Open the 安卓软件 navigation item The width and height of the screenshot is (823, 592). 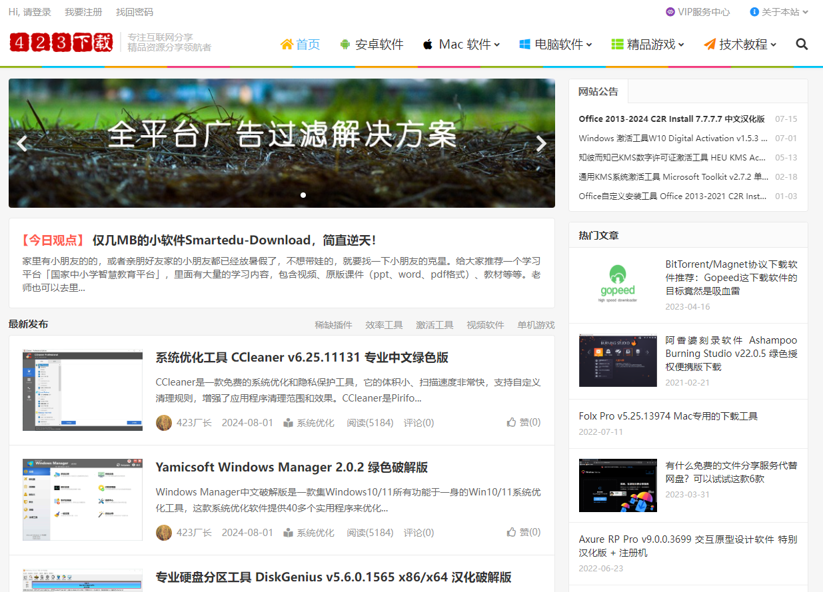(372, 45)
